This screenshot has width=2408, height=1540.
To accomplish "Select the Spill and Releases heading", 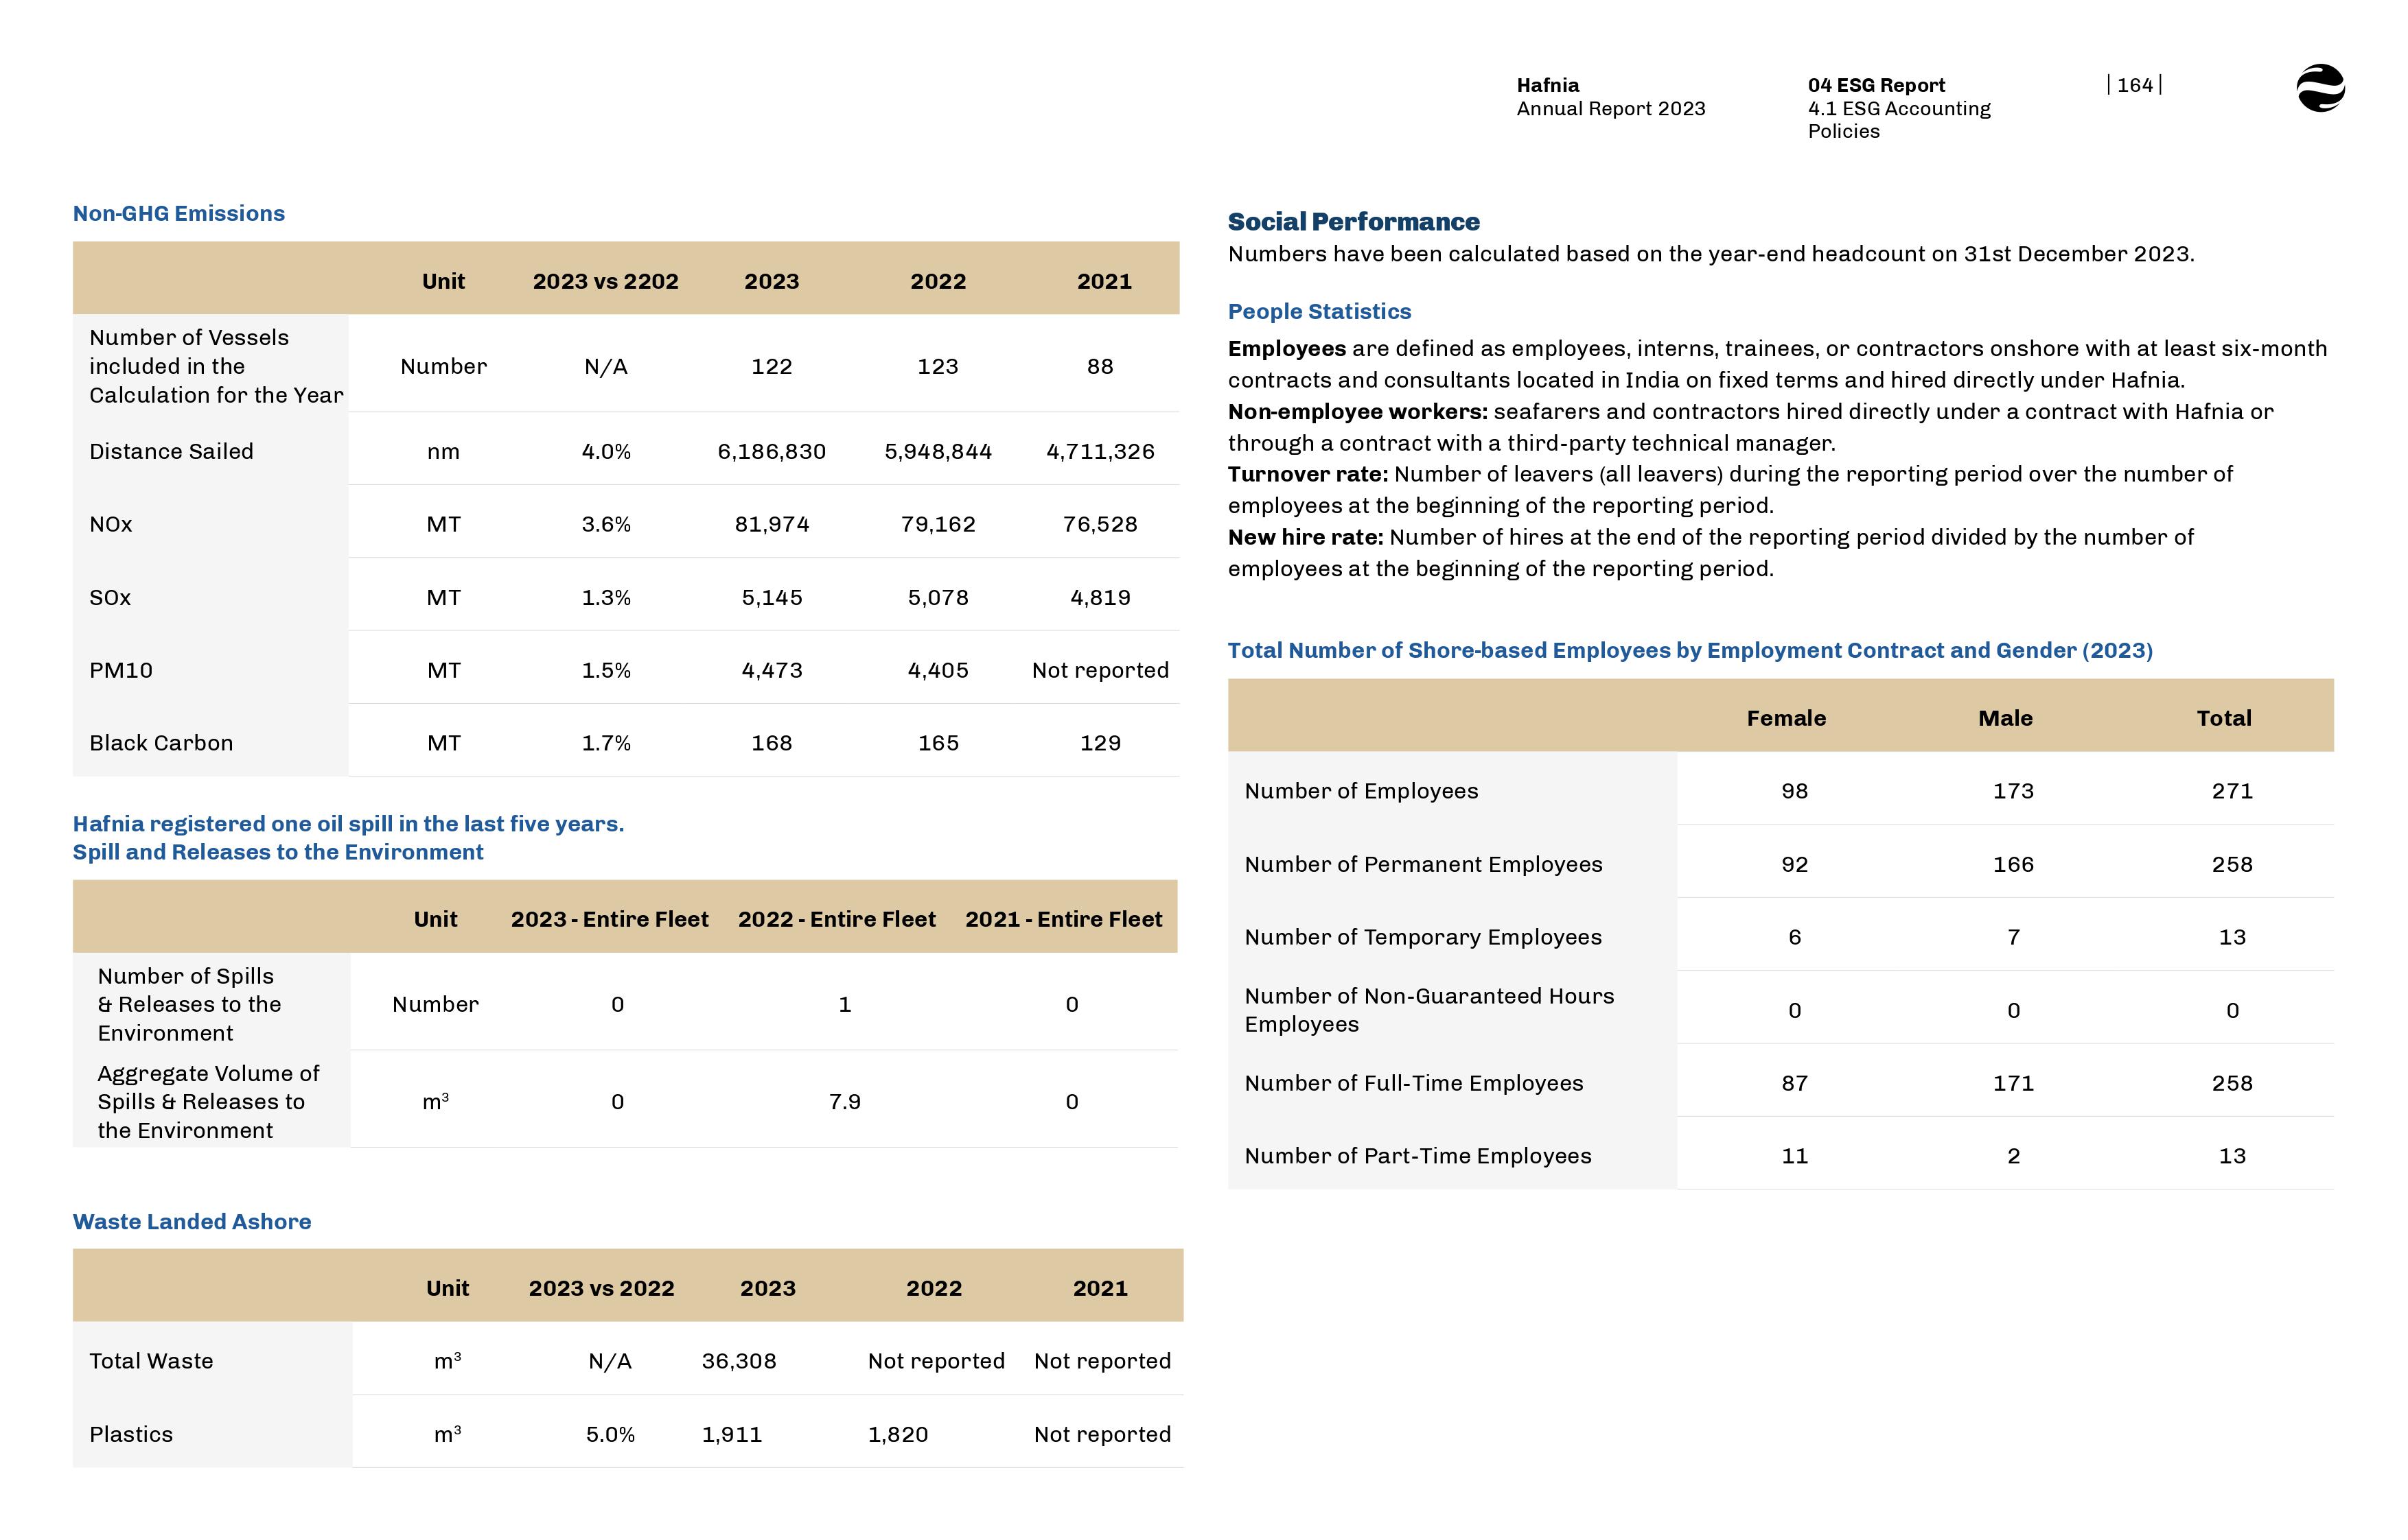I will click(x=277, y=852).
